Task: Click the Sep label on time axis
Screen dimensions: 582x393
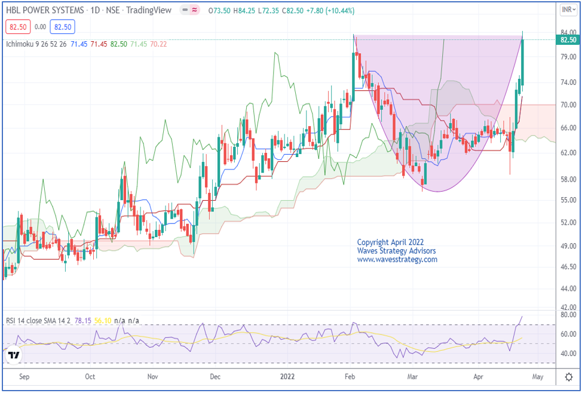Action: pyautogui.click(x=24, y=377)
